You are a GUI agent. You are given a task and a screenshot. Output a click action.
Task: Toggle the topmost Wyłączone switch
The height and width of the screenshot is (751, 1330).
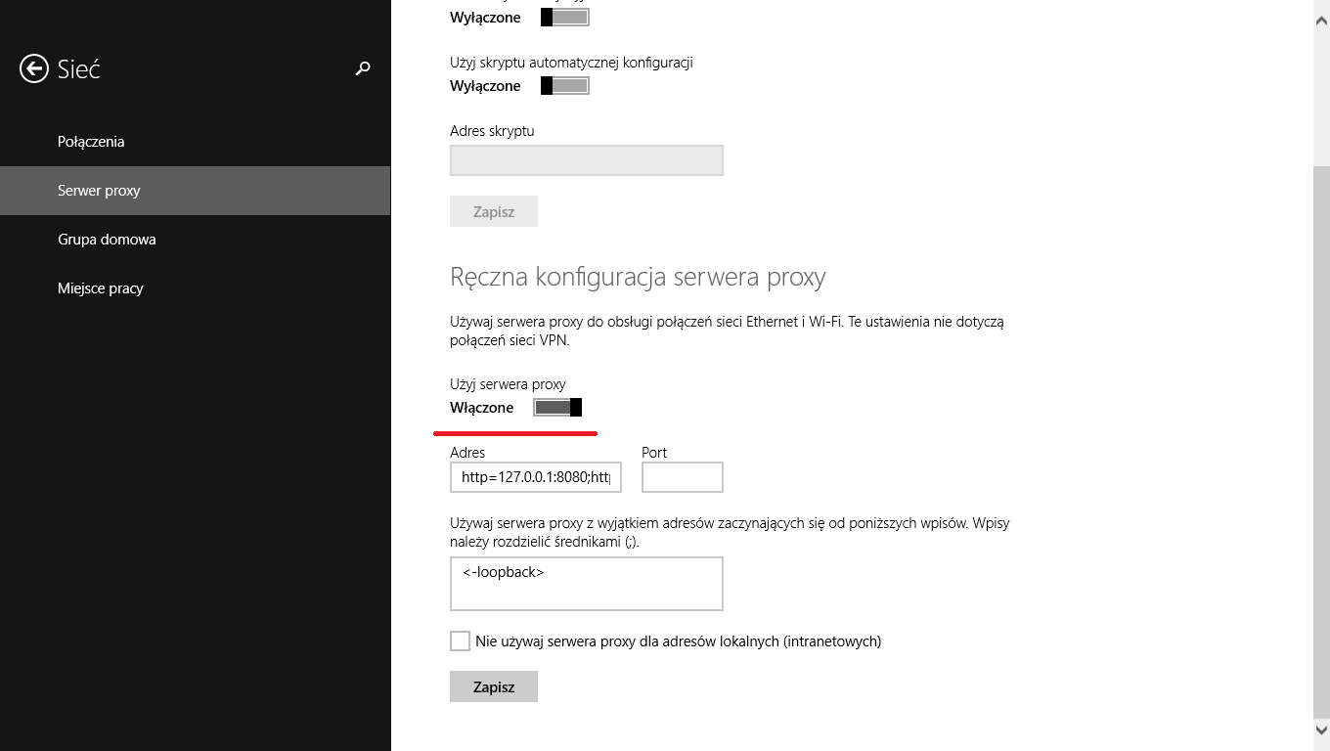pyautogui.click(x=565, y=18)
